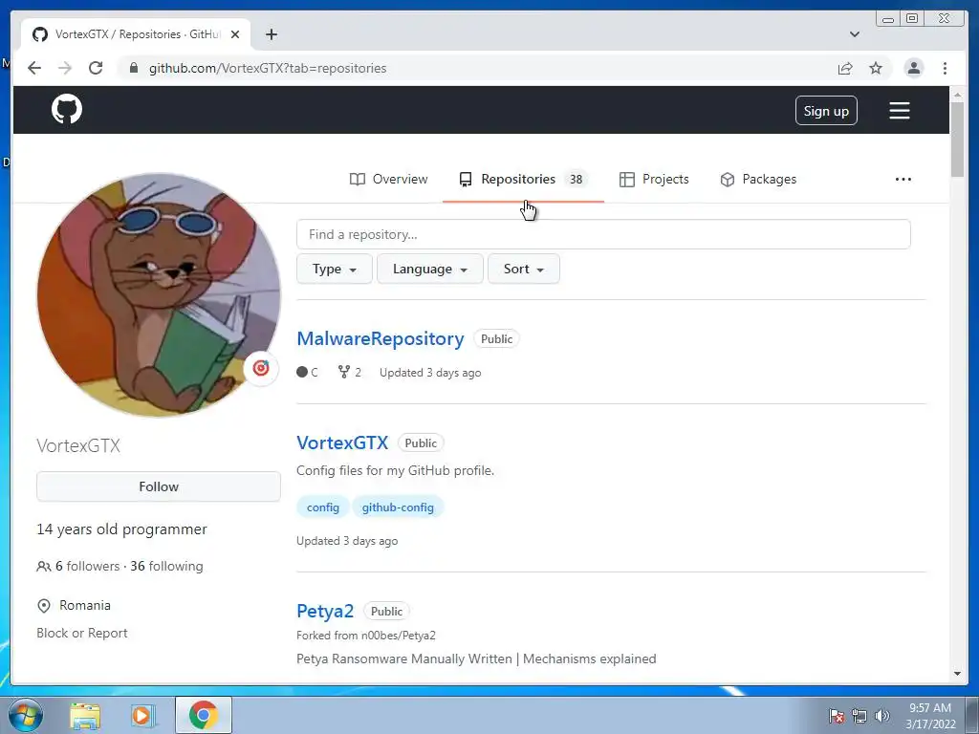The image size is (979, 734).
Task: Open the profile nav overflow ellipsis
Action: click(903, 179)
